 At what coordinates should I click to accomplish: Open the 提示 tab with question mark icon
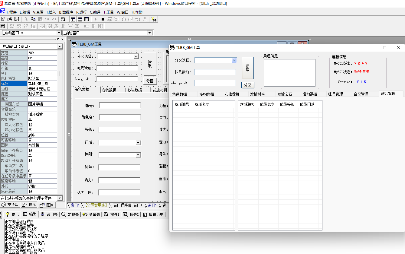12,214
